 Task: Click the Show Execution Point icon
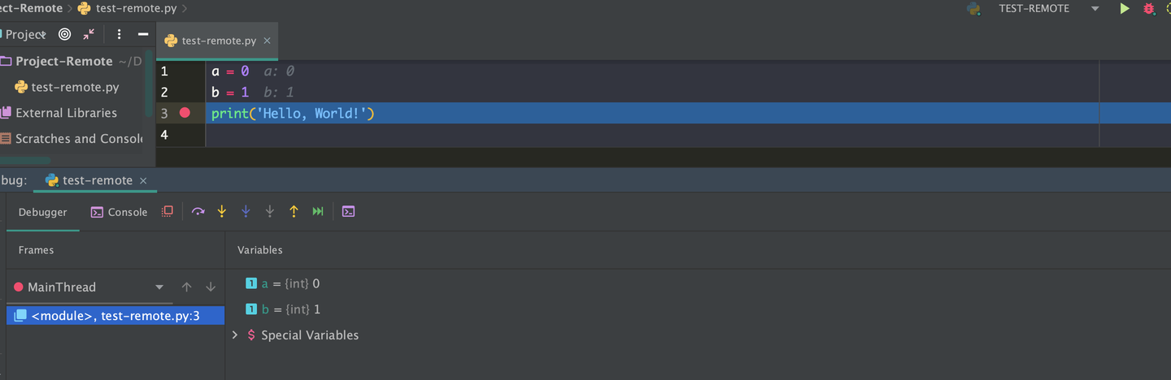pos(168,211)
